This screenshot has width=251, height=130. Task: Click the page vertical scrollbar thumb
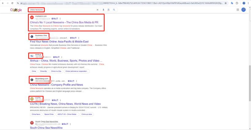[250, 83]
